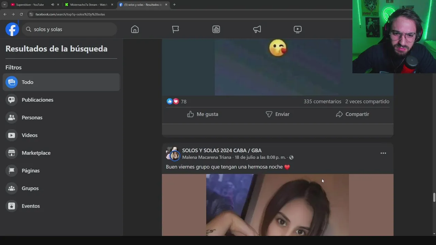Image resolution: width=436 pixels, height=245 pixels.
Task: Click the reaction count 78
Action: [184, 101]
